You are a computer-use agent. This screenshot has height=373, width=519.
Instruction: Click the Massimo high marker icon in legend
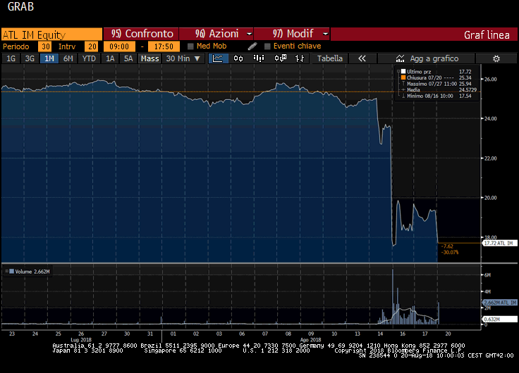(x=403, y=84)
